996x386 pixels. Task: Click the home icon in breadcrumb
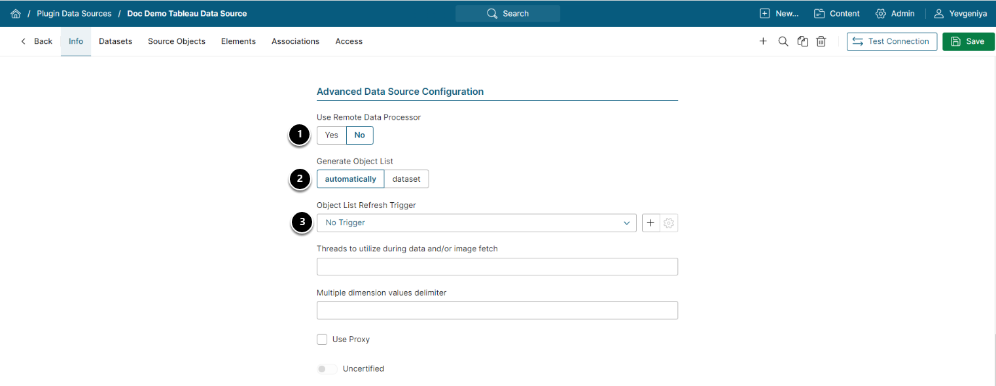[x=16, y=14]
